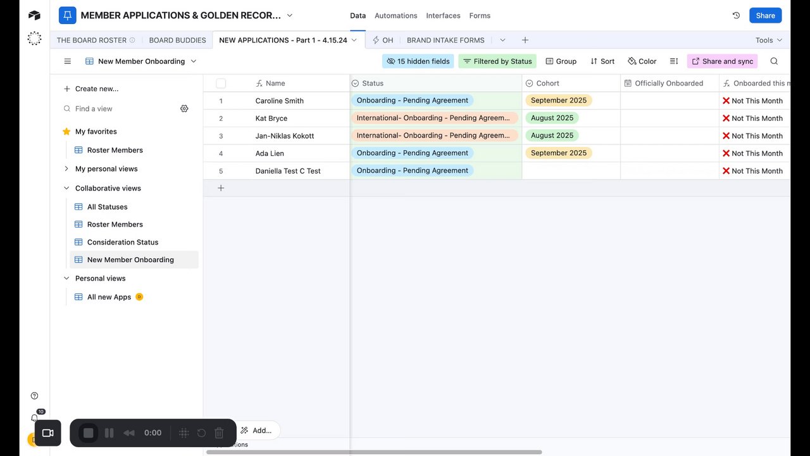Open New Member Onboarding view dropdown

tap(194, 61)
